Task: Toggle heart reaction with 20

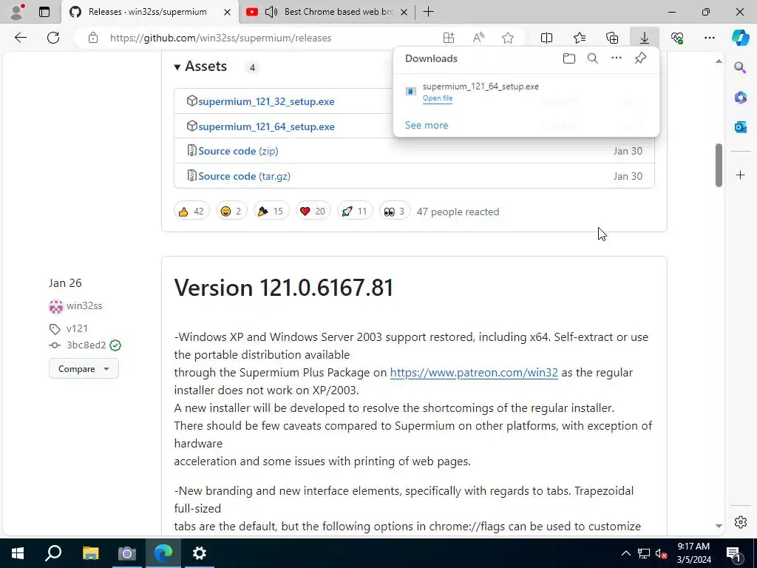Action: coord(313,211)
